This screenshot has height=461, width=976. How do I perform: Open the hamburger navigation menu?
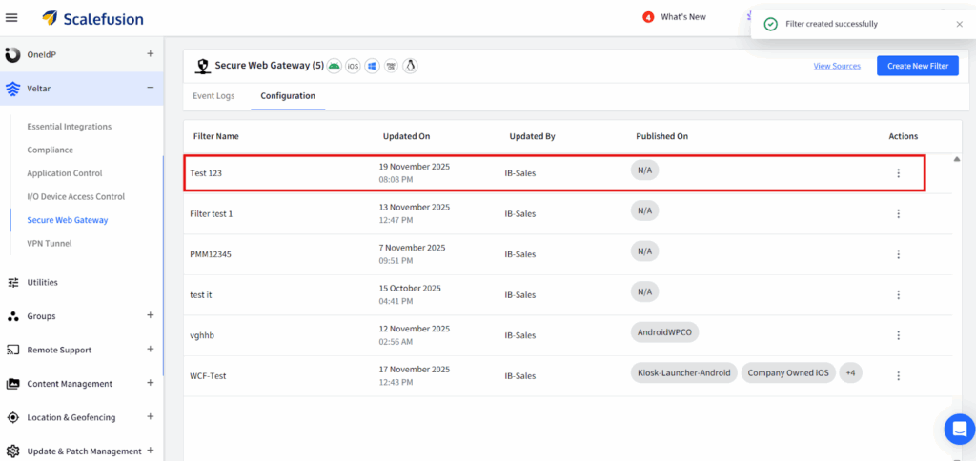[11, 17]
